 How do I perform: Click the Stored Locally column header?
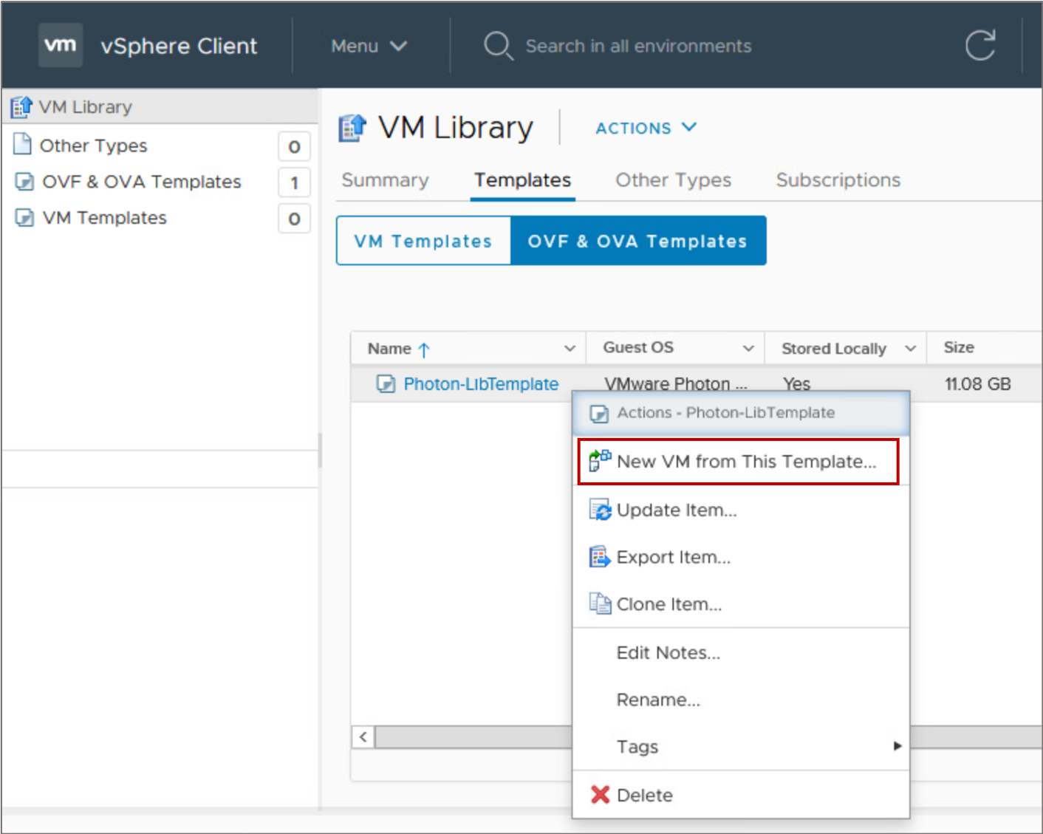(846, 348)
